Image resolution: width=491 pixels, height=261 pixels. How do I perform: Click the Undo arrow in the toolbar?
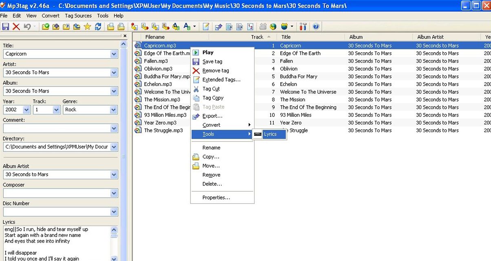click(27, 27)
